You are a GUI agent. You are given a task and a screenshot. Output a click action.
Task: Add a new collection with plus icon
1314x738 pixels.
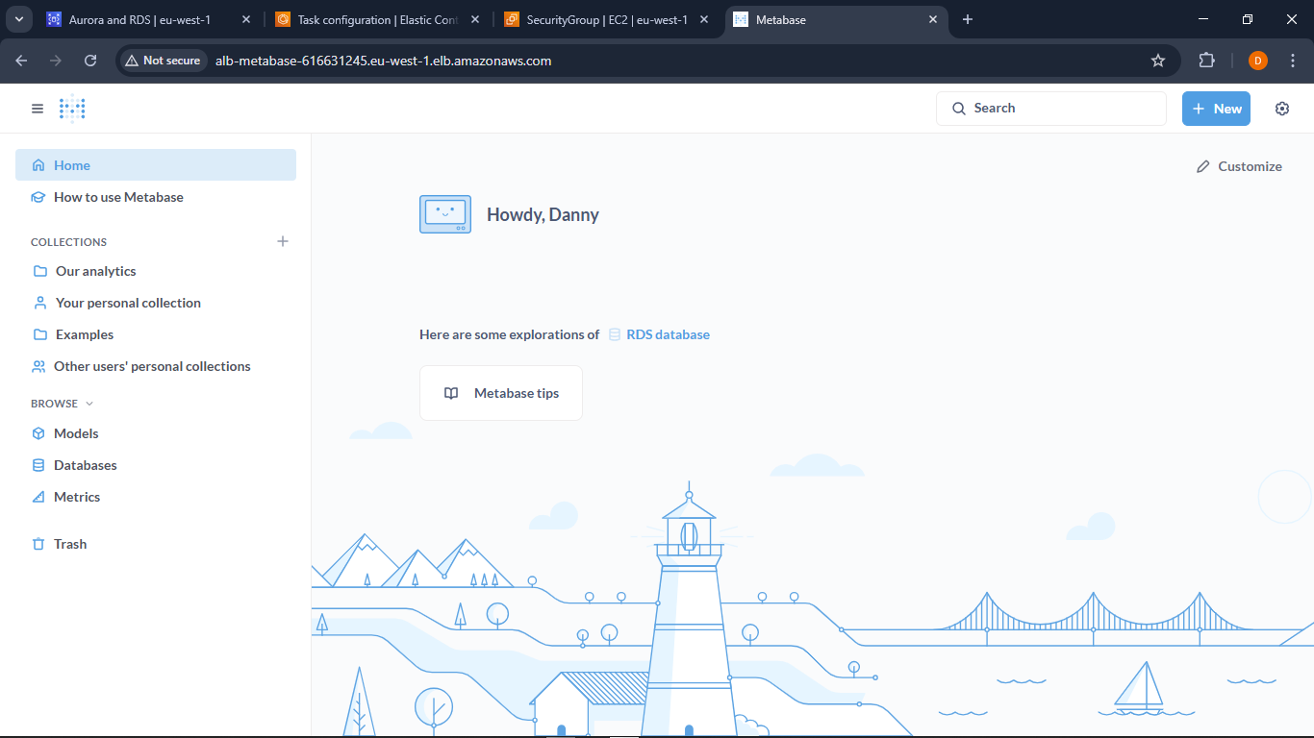coord(283,241)
